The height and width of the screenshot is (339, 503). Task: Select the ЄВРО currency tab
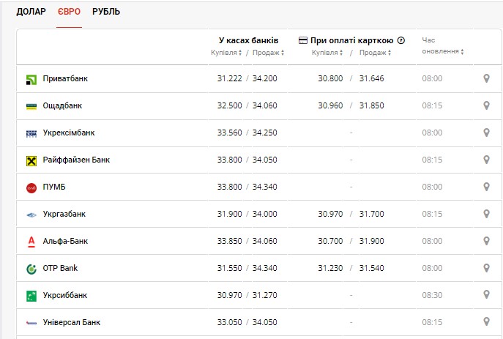point(69,12)
